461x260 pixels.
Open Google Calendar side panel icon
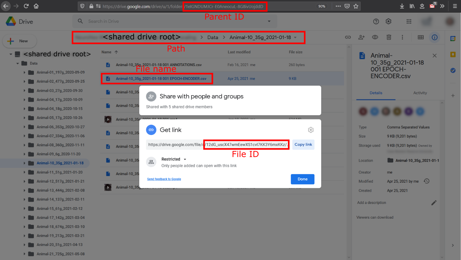pos(453,38)
